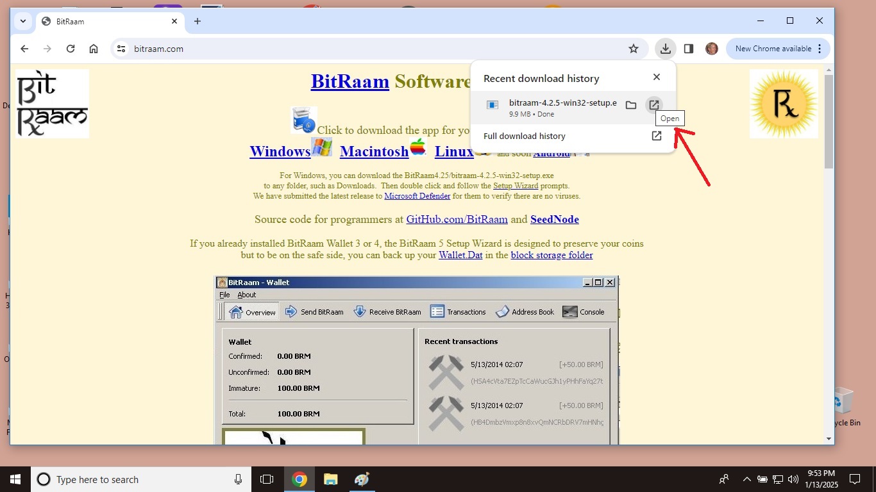
Task: Open the GitHub.com/BitRaam source link
Action: pyautogui.click(x=457, y=219)
